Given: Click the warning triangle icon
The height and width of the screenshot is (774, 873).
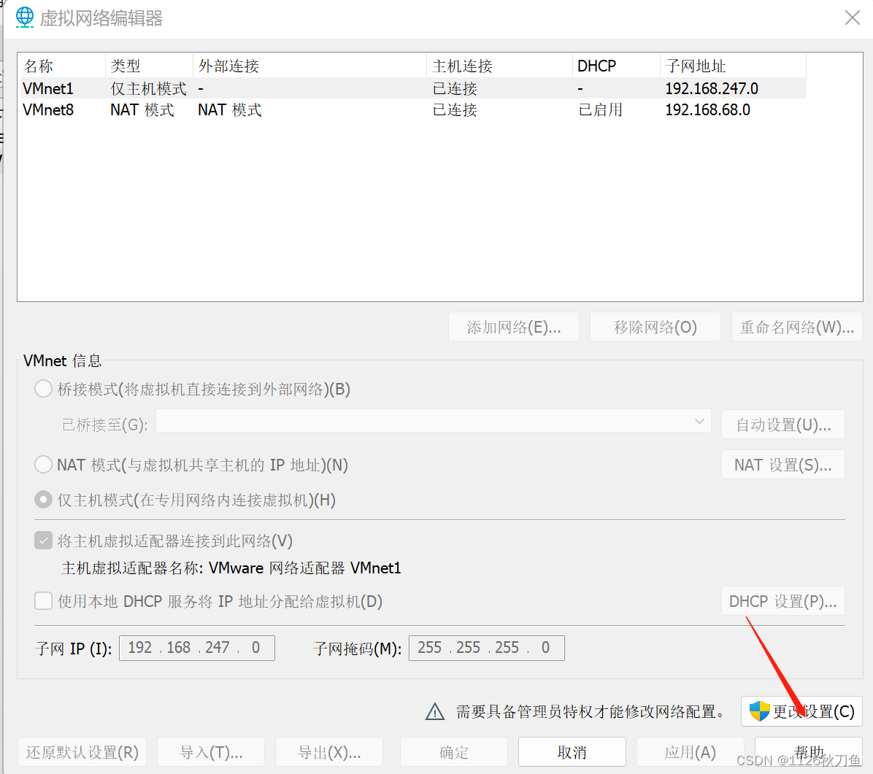Looking at the screenshot, I should coord(435,711).
